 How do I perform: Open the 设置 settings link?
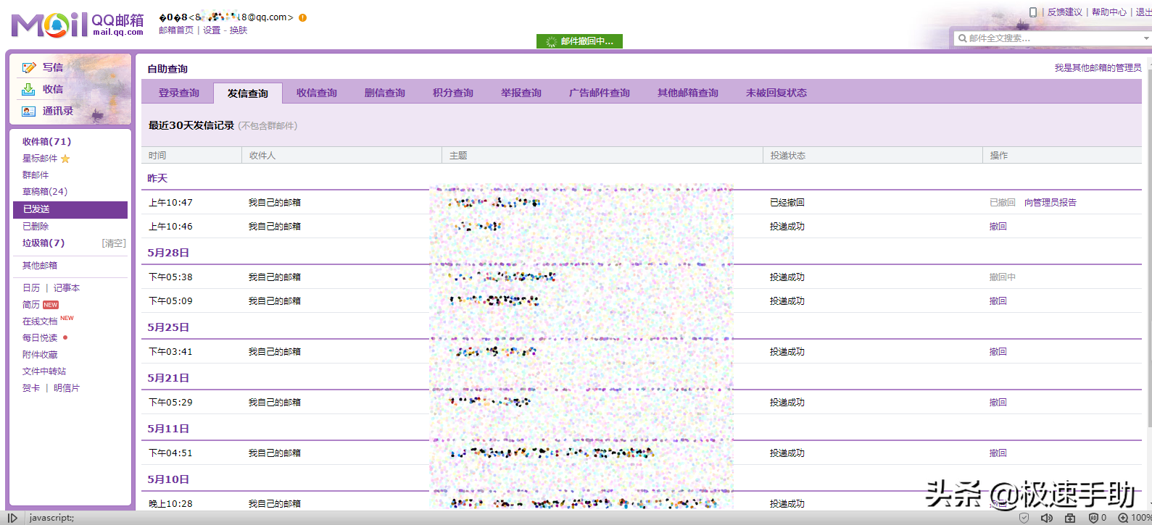pyautogui.click(x=212, y=30)
